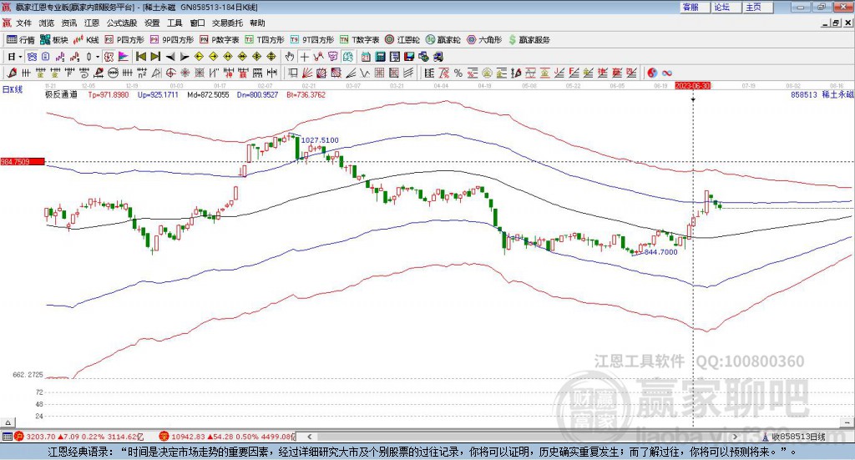Open the calculator icon
Screen dimensions: 855x460
pos(380,57)
